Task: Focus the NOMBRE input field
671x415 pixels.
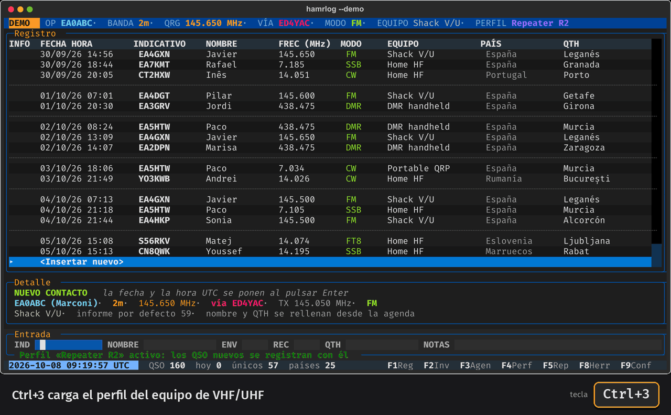Action: point(180,345)
